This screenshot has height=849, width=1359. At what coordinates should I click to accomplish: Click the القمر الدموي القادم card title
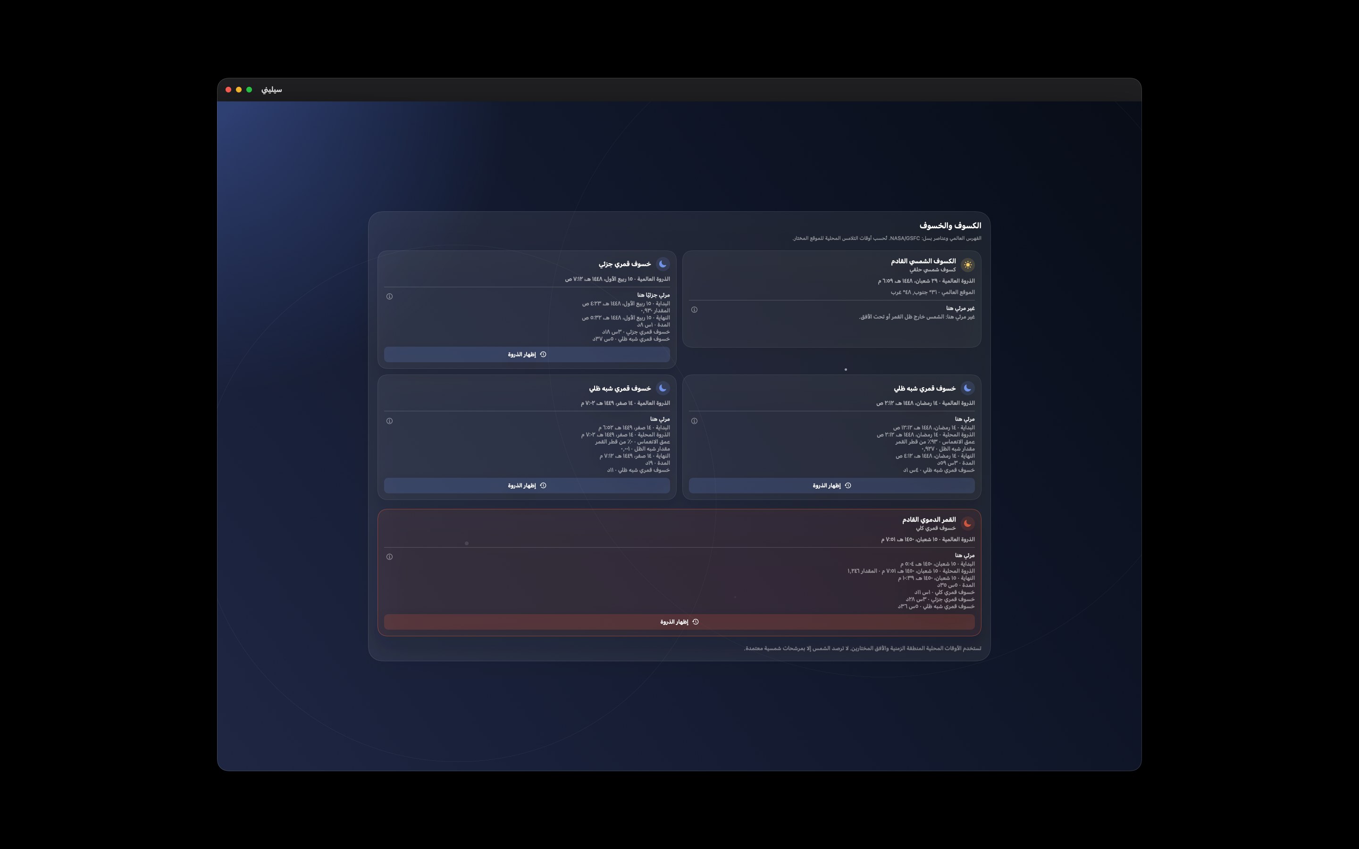point(929,520)
